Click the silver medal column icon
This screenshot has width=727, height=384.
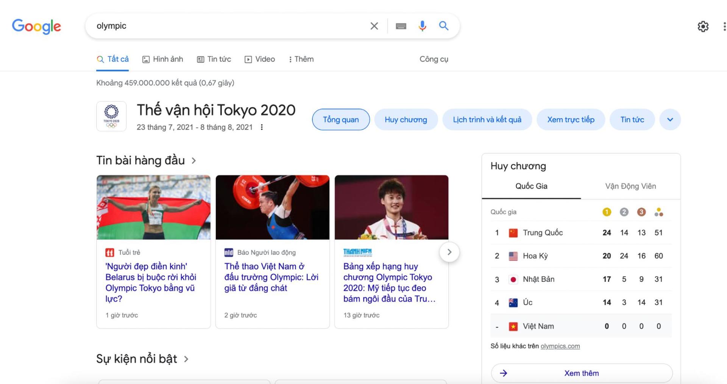pyautogui.click(x=624, y=212)
